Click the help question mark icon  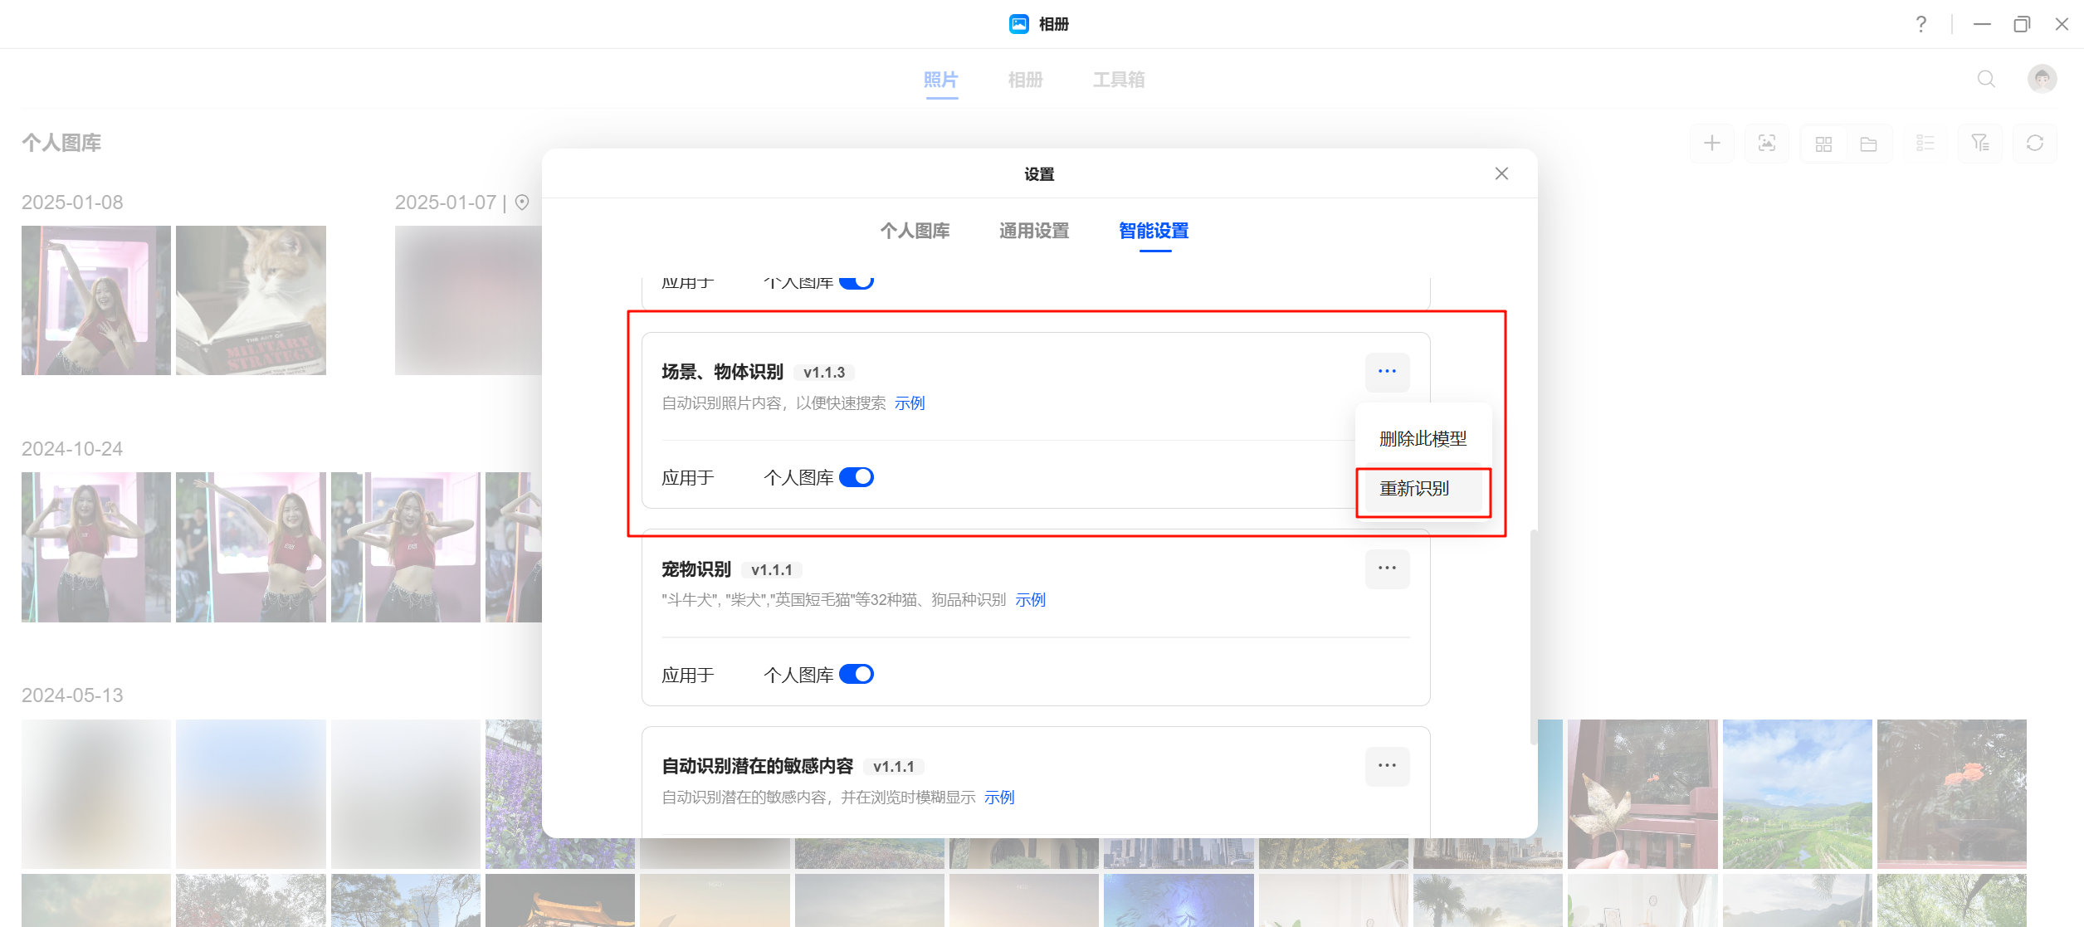tap(1921, 24)
